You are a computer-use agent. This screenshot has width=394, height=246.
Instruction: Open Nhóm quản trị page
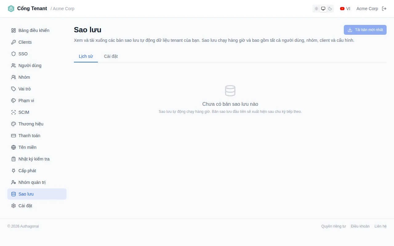coord(37,182)
